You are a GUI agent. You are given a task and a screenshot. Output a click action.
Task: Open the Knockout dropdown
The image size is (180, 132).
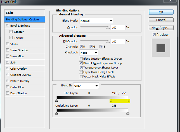click(x=89, y=53)
